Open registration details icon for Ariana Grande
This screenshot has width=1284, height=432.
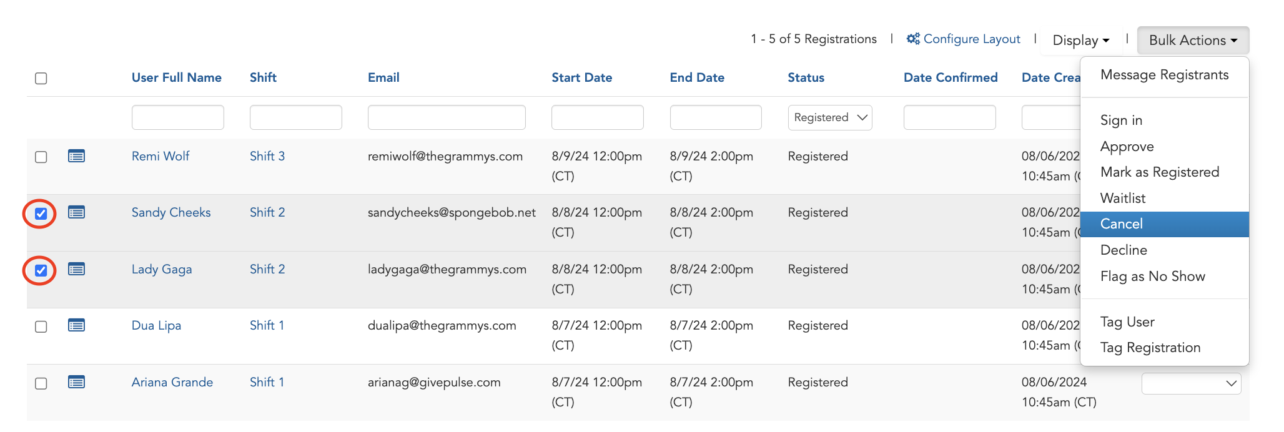[x=76, y=382]
